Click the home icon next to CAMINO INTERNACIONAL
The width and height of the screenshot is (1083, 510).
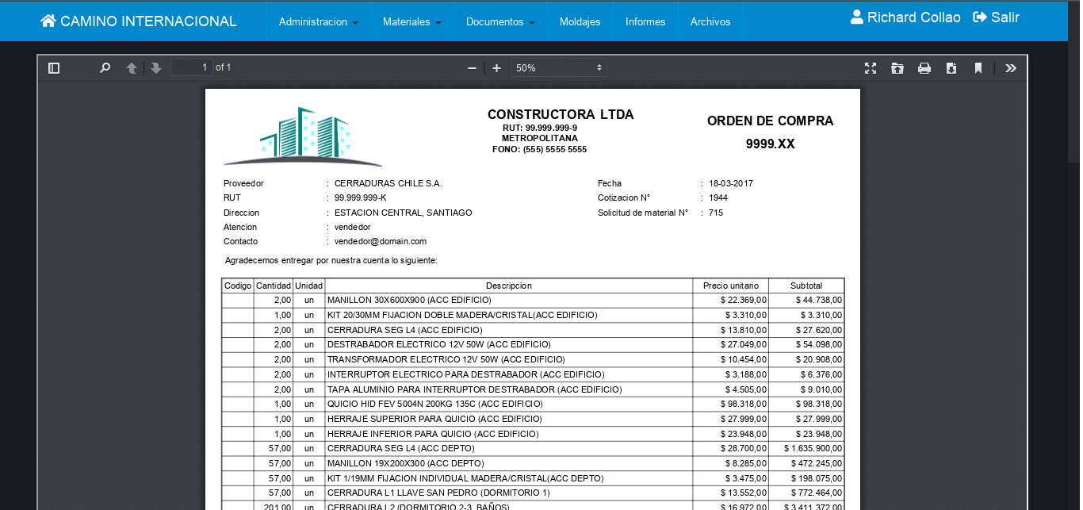[48, 21]
